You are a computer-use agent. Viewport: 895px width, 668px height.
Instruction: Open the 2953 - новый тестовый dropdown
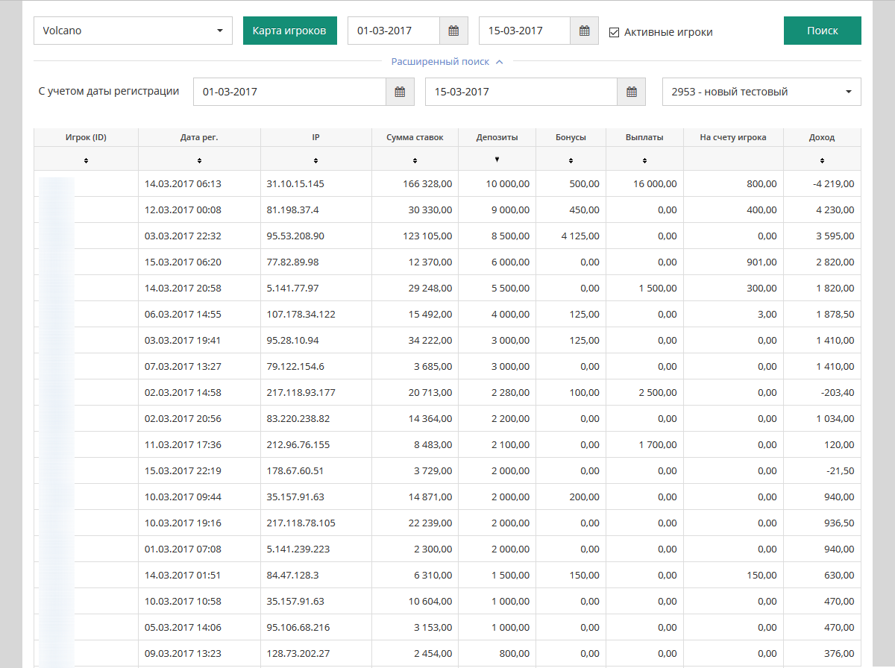pyautogui.click(x=761, y=92)
